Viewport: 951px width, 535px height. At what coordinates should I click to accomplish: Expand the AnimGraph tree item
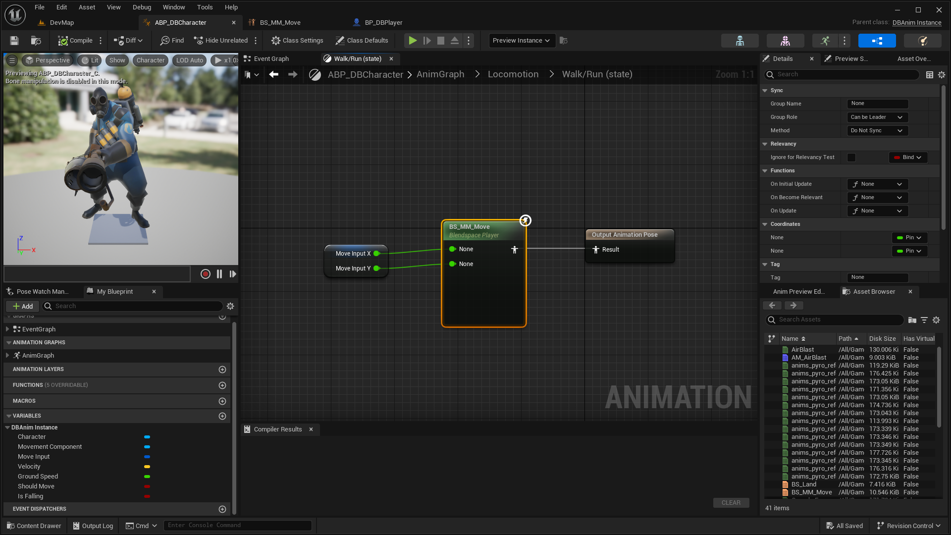pos(7,356)
